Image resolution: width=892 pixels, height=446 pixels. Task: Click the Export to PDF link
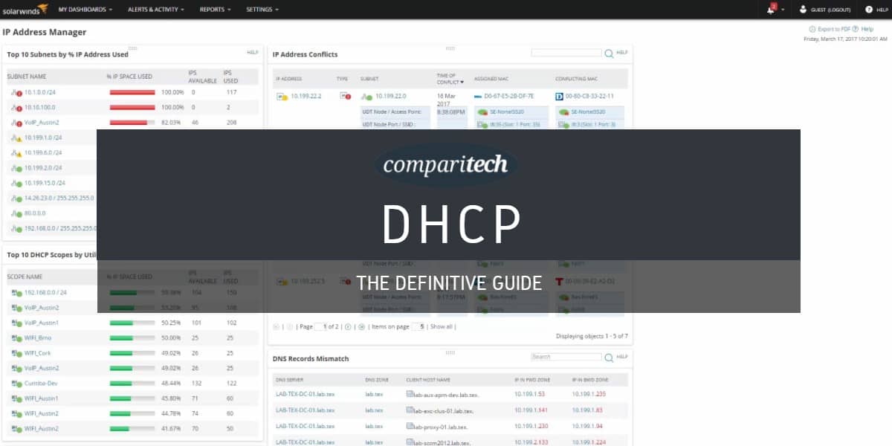(833, 29)
